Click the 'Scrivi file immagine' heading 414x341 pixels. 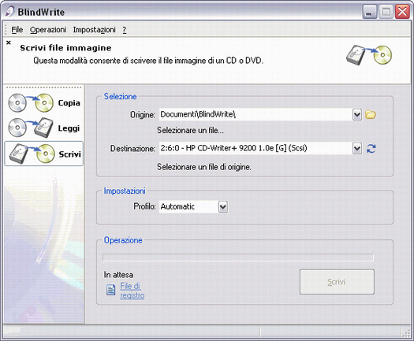coord(65,48)
